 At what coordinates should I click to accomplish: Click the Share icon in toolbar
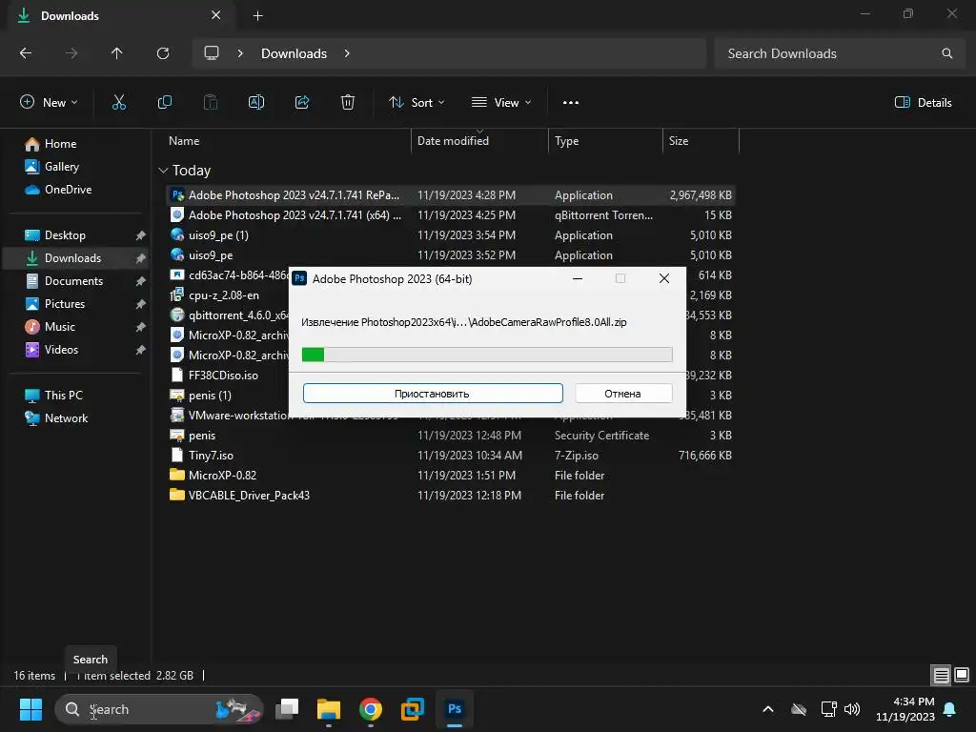302,103
